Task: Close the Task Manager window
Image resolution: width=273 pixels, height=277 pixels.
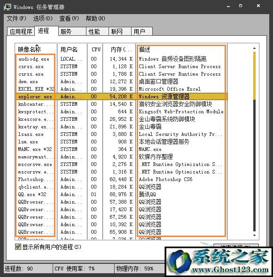Action: (258, 6)
